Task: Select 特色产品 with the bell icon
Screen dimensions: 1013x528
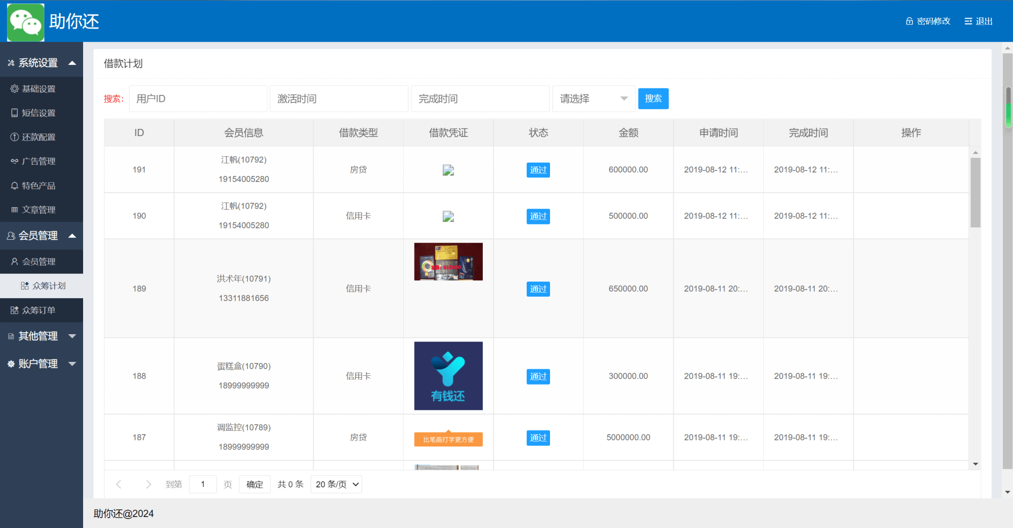Action: click(x=39, y=186)
